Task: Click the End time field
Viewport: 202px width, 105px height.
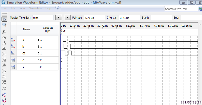Action: [191, 18]
